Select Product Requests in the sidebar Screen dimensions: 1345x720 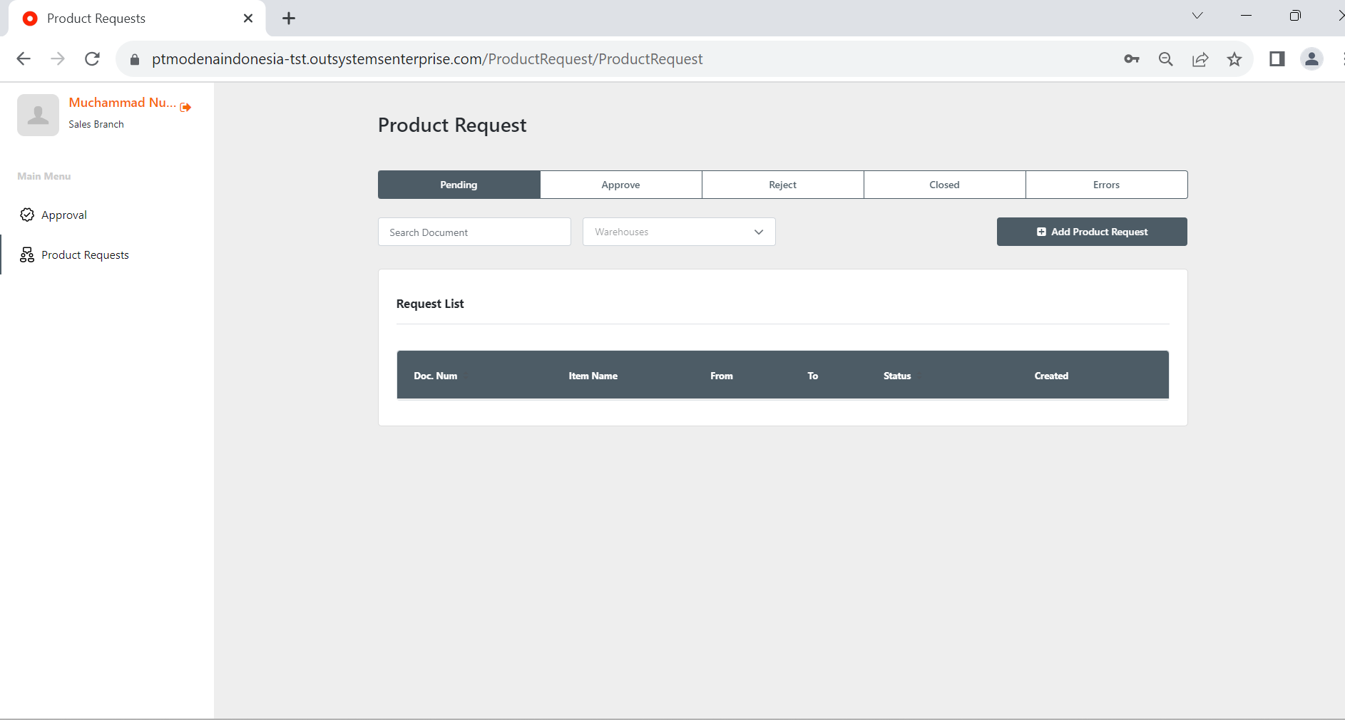tap(84, 255)
